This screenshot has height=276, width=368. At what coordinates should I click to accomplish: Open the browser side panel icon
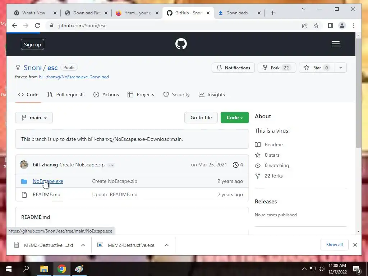pos(331,26)
